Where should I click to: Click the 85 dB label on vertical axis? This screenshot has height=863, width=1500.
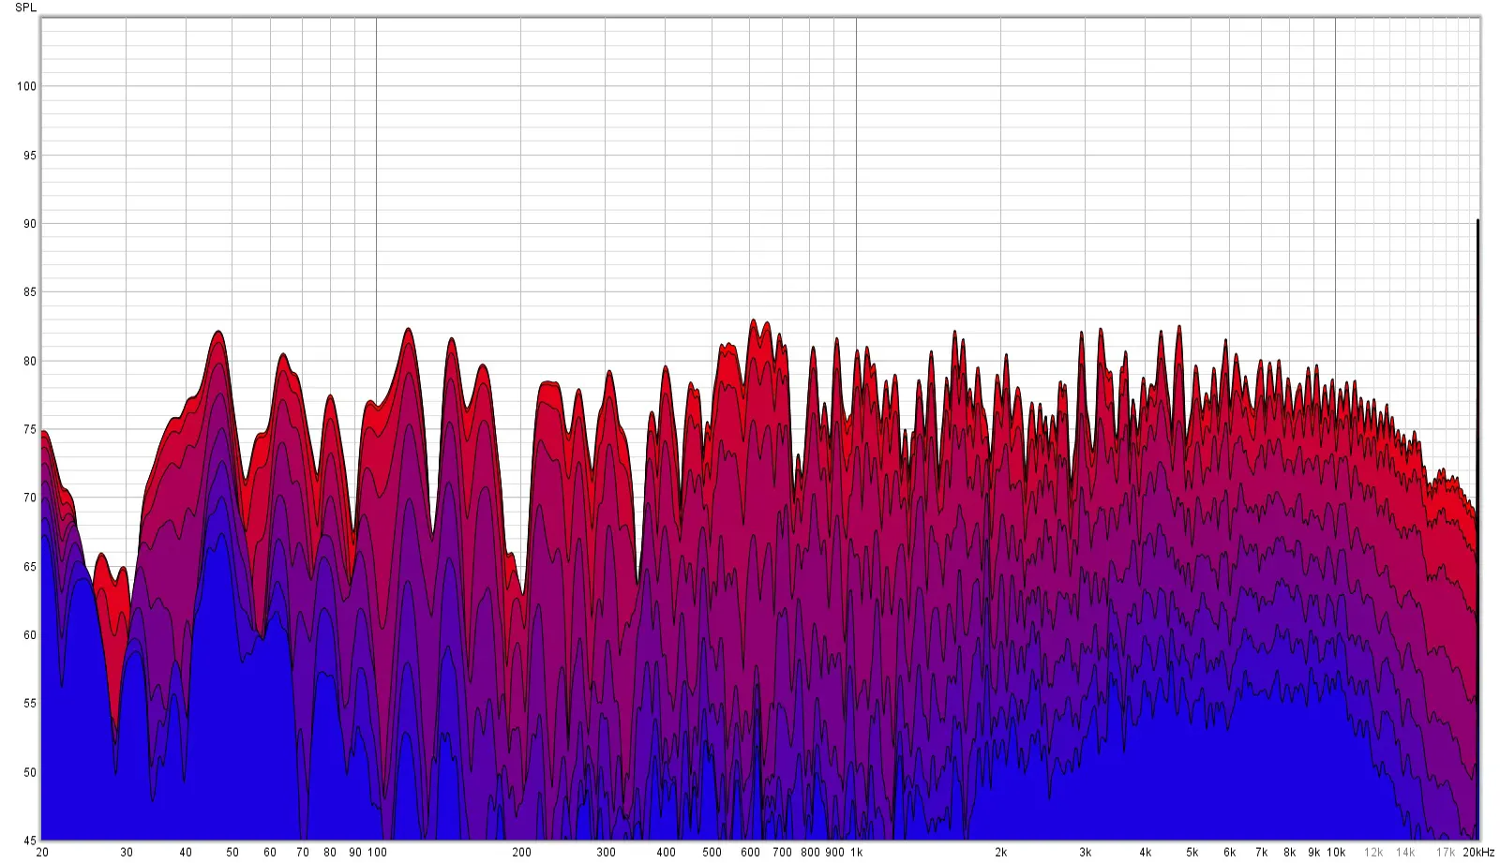29,292
